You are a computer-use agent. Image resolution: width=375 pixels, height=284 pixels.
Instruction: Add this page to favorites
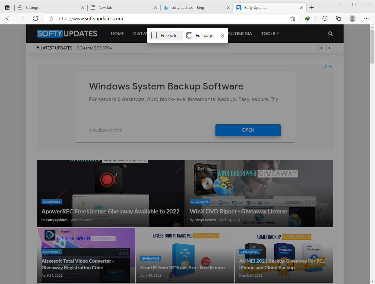coord(293,18)
